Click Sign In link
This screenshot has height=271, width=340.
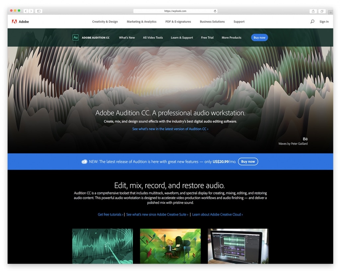(324, 22)
